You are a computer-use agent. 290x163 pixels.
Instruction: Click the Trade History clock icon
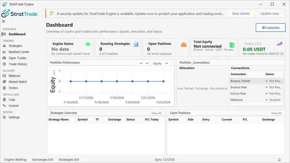click(x=4, y=64)
